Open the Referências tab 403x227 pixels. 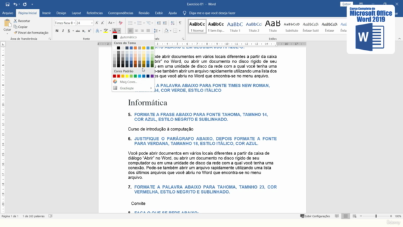click(x=94, y=13)
